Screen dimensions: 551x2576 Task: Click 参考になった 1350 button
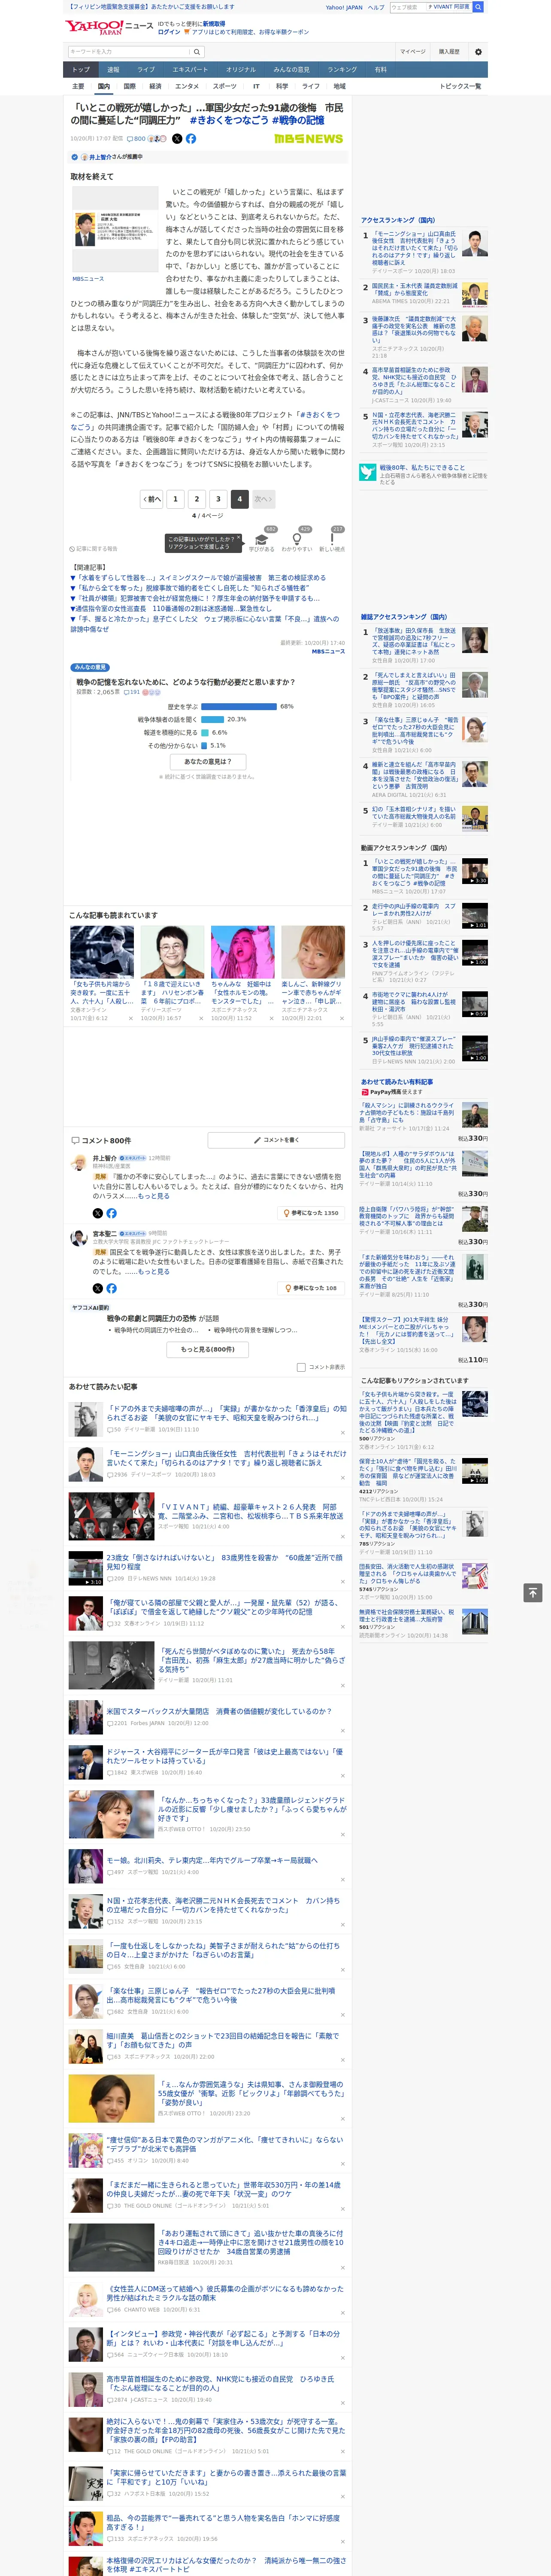[311, 1213]
